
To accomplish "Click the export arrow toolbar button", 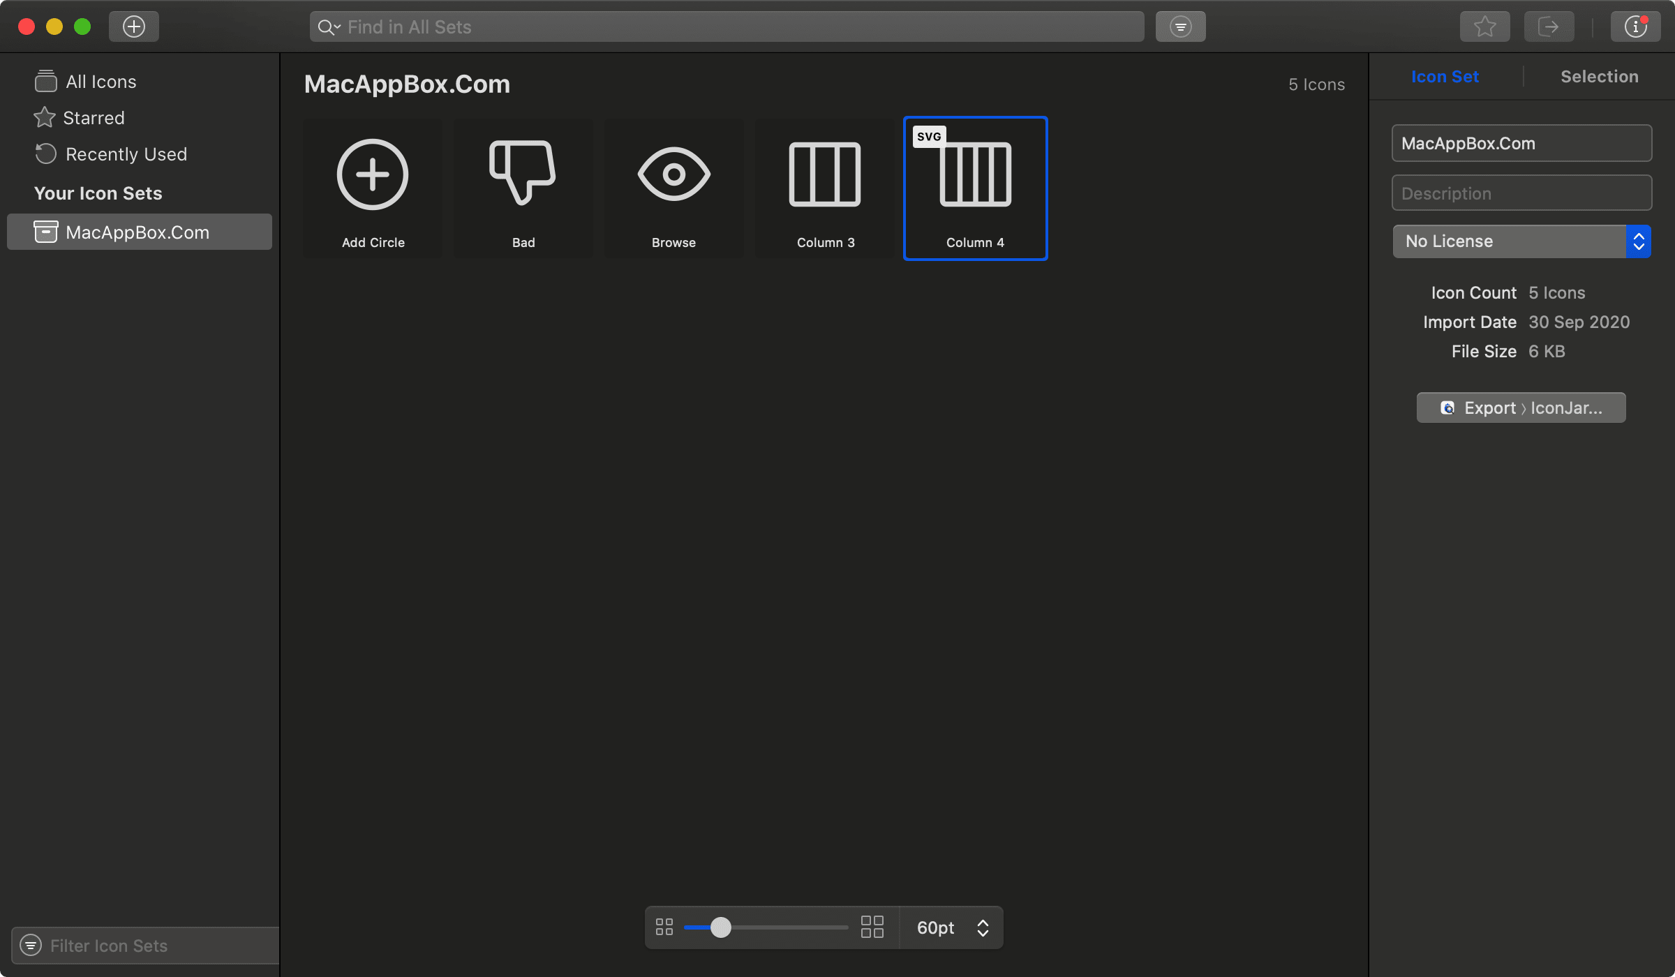I will point(1549,27).
